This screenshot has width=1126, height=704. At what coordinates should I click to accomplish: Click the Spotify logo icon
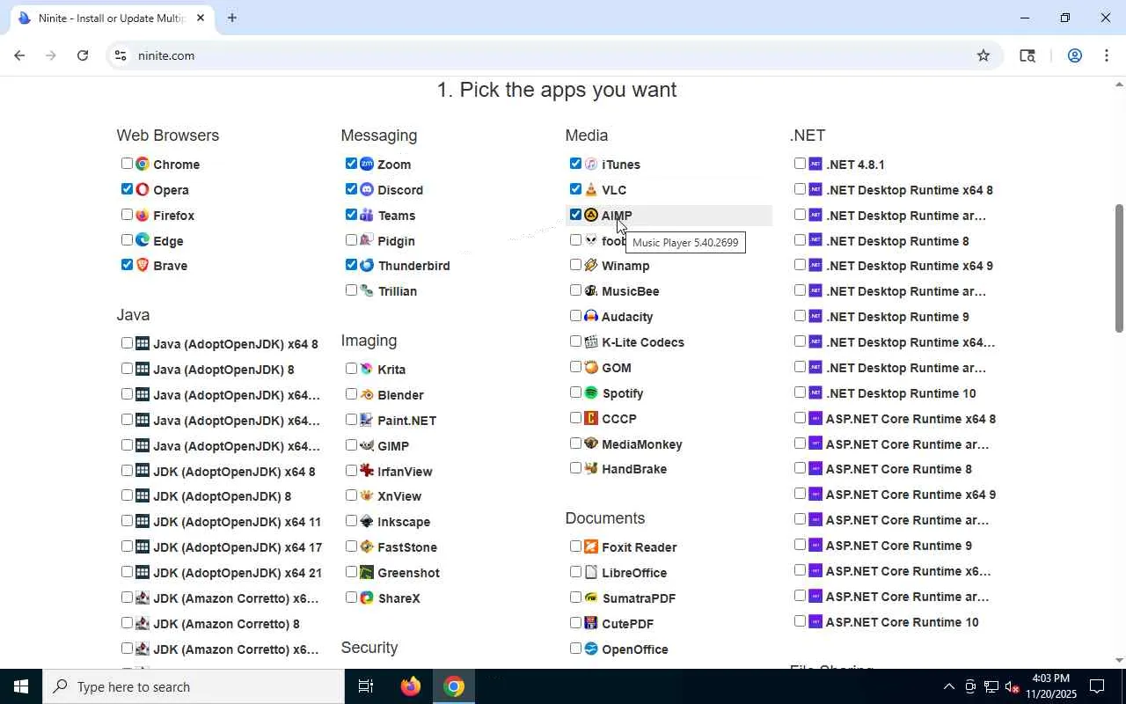591,392
